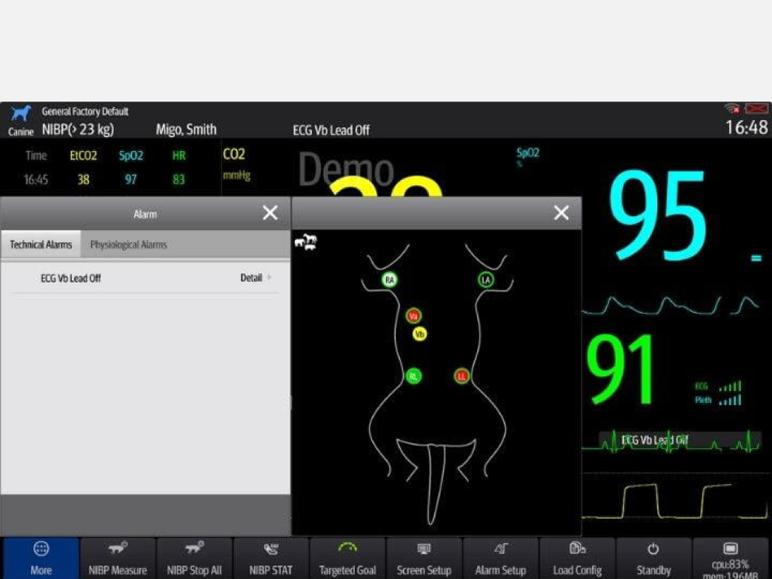Click the Pleth signal strength bars
The image size is (772, 579).
(x=730, y=400)
